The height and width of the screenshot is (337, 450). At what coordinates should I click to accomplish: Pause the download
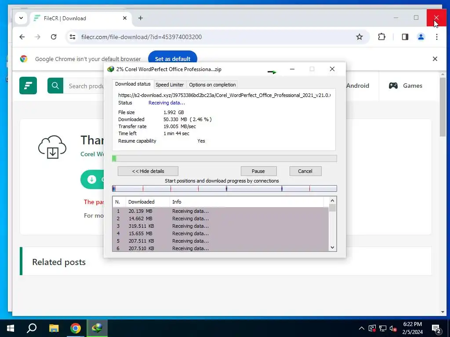tap(258, 171)
